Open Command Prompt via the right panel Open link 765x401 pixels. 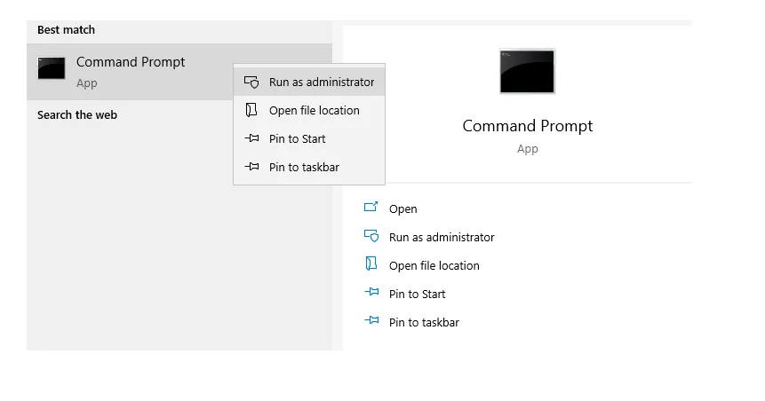(x=403, y=209)
